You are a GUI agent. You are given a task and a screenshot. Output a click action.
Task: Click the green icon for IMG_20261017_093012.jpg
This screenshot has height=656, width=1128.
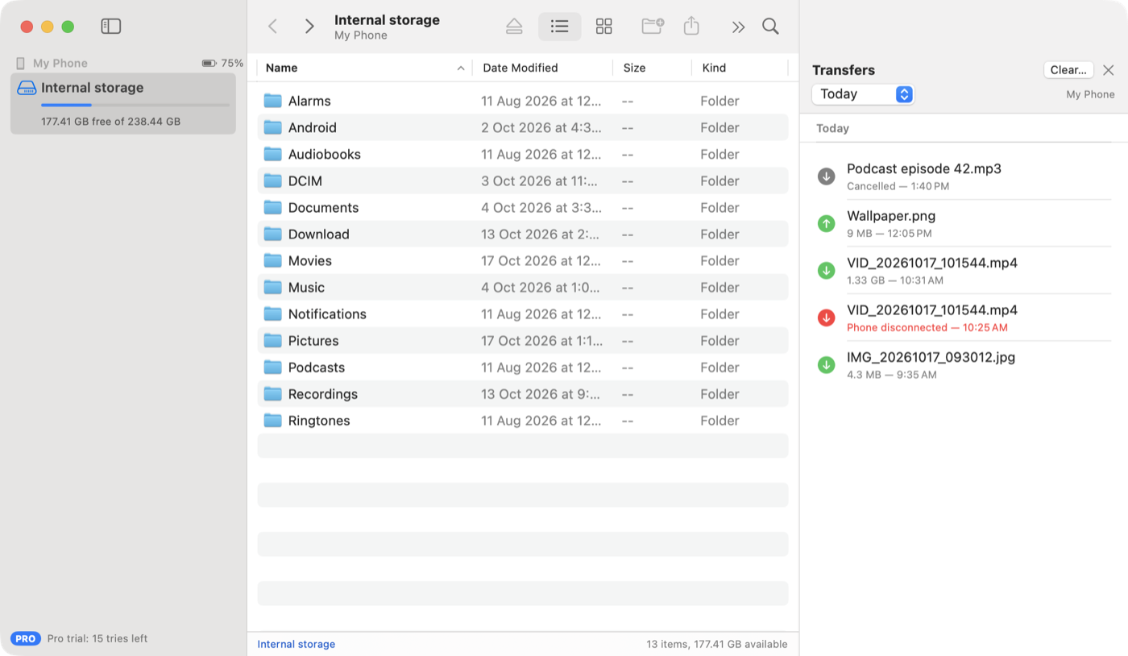(826, 365)
